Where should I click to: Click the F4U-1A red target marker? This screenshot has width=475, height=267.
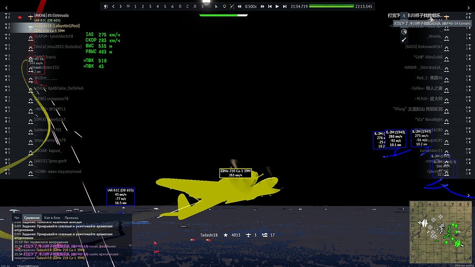37,65
